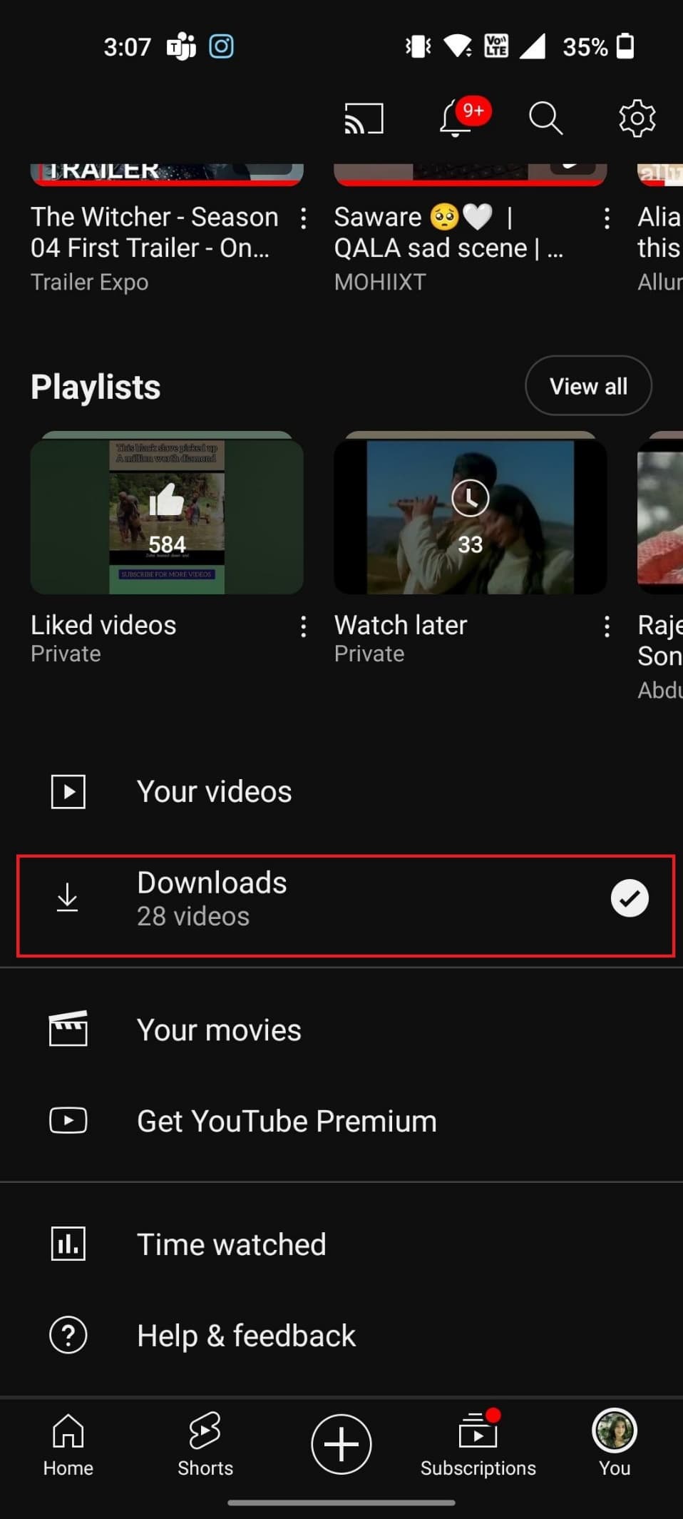Open options menu for Saware QALA video
The image size is (683, 1519).
click(x=607, y=218)
